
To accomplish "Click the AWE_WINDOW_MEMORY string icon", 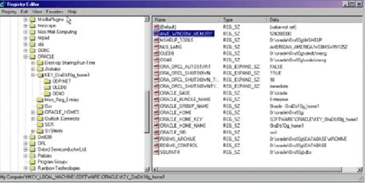I will tap(156, 33).
